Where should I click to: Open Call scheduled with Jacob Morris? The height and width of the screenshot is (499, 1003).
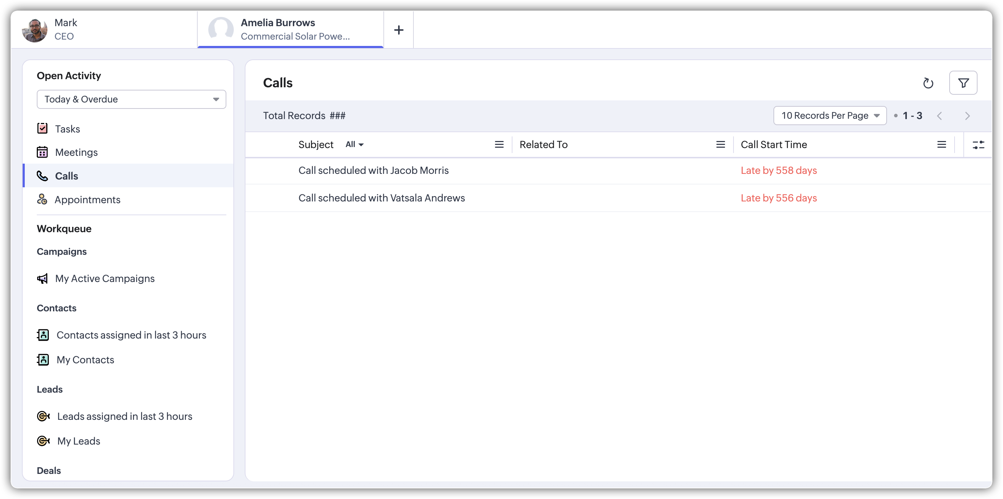373,170
